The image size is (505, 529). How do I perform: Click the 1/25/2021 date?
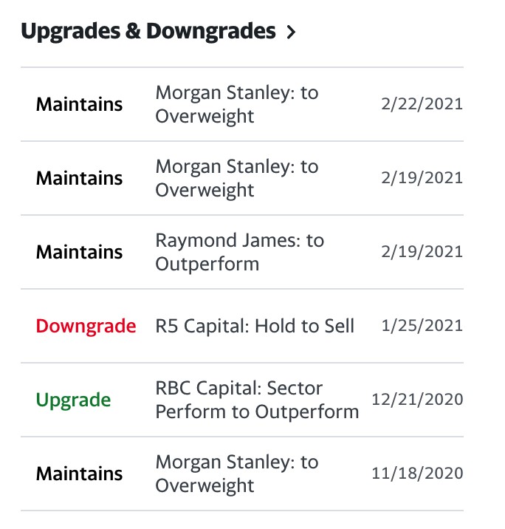pyautogui.click(x=422, y=326)
